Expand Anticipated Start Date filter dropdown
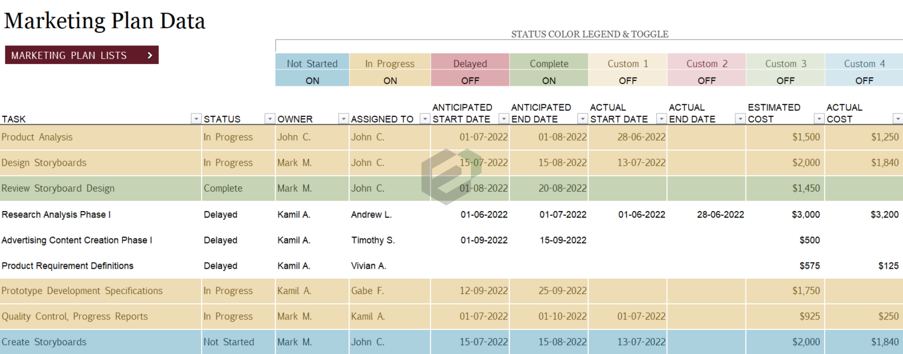The height and width of the screenshot is (354, 903). coord(503,119)
